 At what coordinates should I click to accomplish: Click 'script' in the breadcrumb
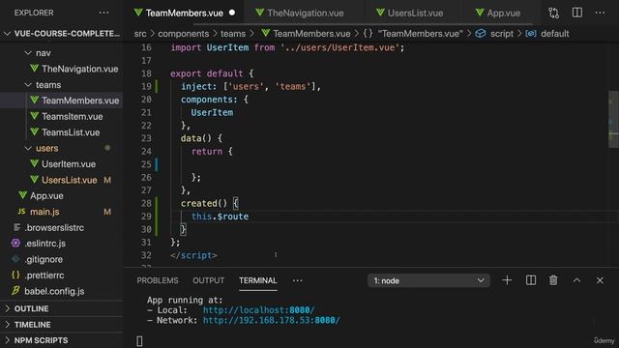(x=502, y=34)
